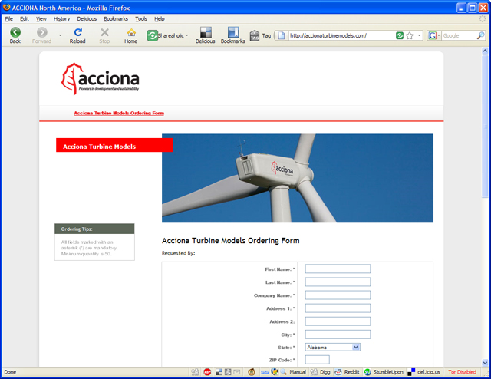This screenshot has height=379, width=491.
Task: Click the Acciona logo
Action: tap(101, 78)
